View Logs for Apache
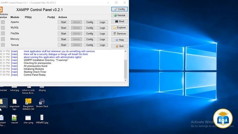This screenshot has height=134, width=238. pyautogui.click(x=103, y=22)
